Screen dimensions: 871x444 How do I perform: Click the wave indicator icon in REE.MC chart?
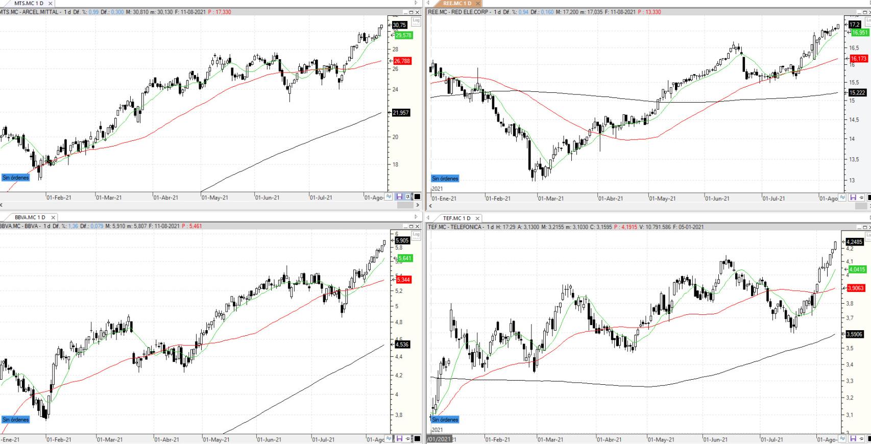tap(842, 198)
